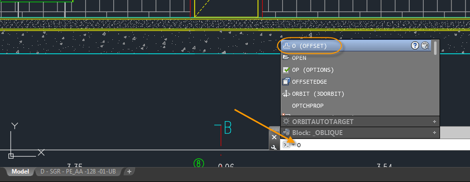
Task: Click the OFFSET command icon
Action: pyautogui.click(x=287, y=46)
